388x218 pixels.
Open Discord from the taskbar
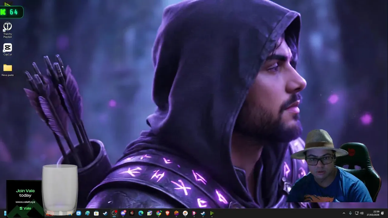coord(123,213)
